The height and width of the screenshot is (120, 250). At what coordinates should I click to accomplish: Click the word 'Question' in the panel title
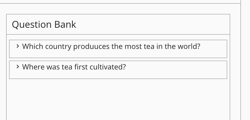click(32, 25)
